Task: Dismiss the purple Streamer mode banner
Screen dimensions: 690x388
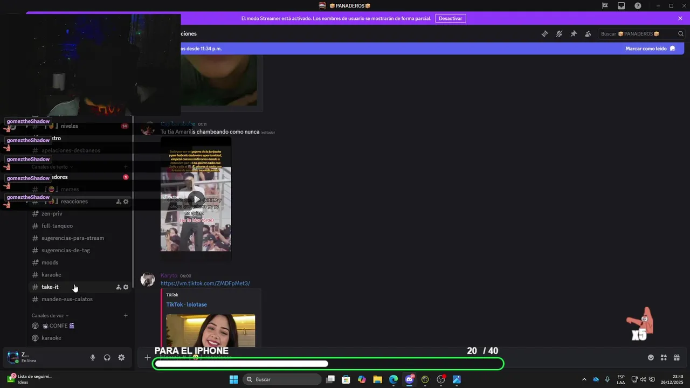Action: pos(680,18)
